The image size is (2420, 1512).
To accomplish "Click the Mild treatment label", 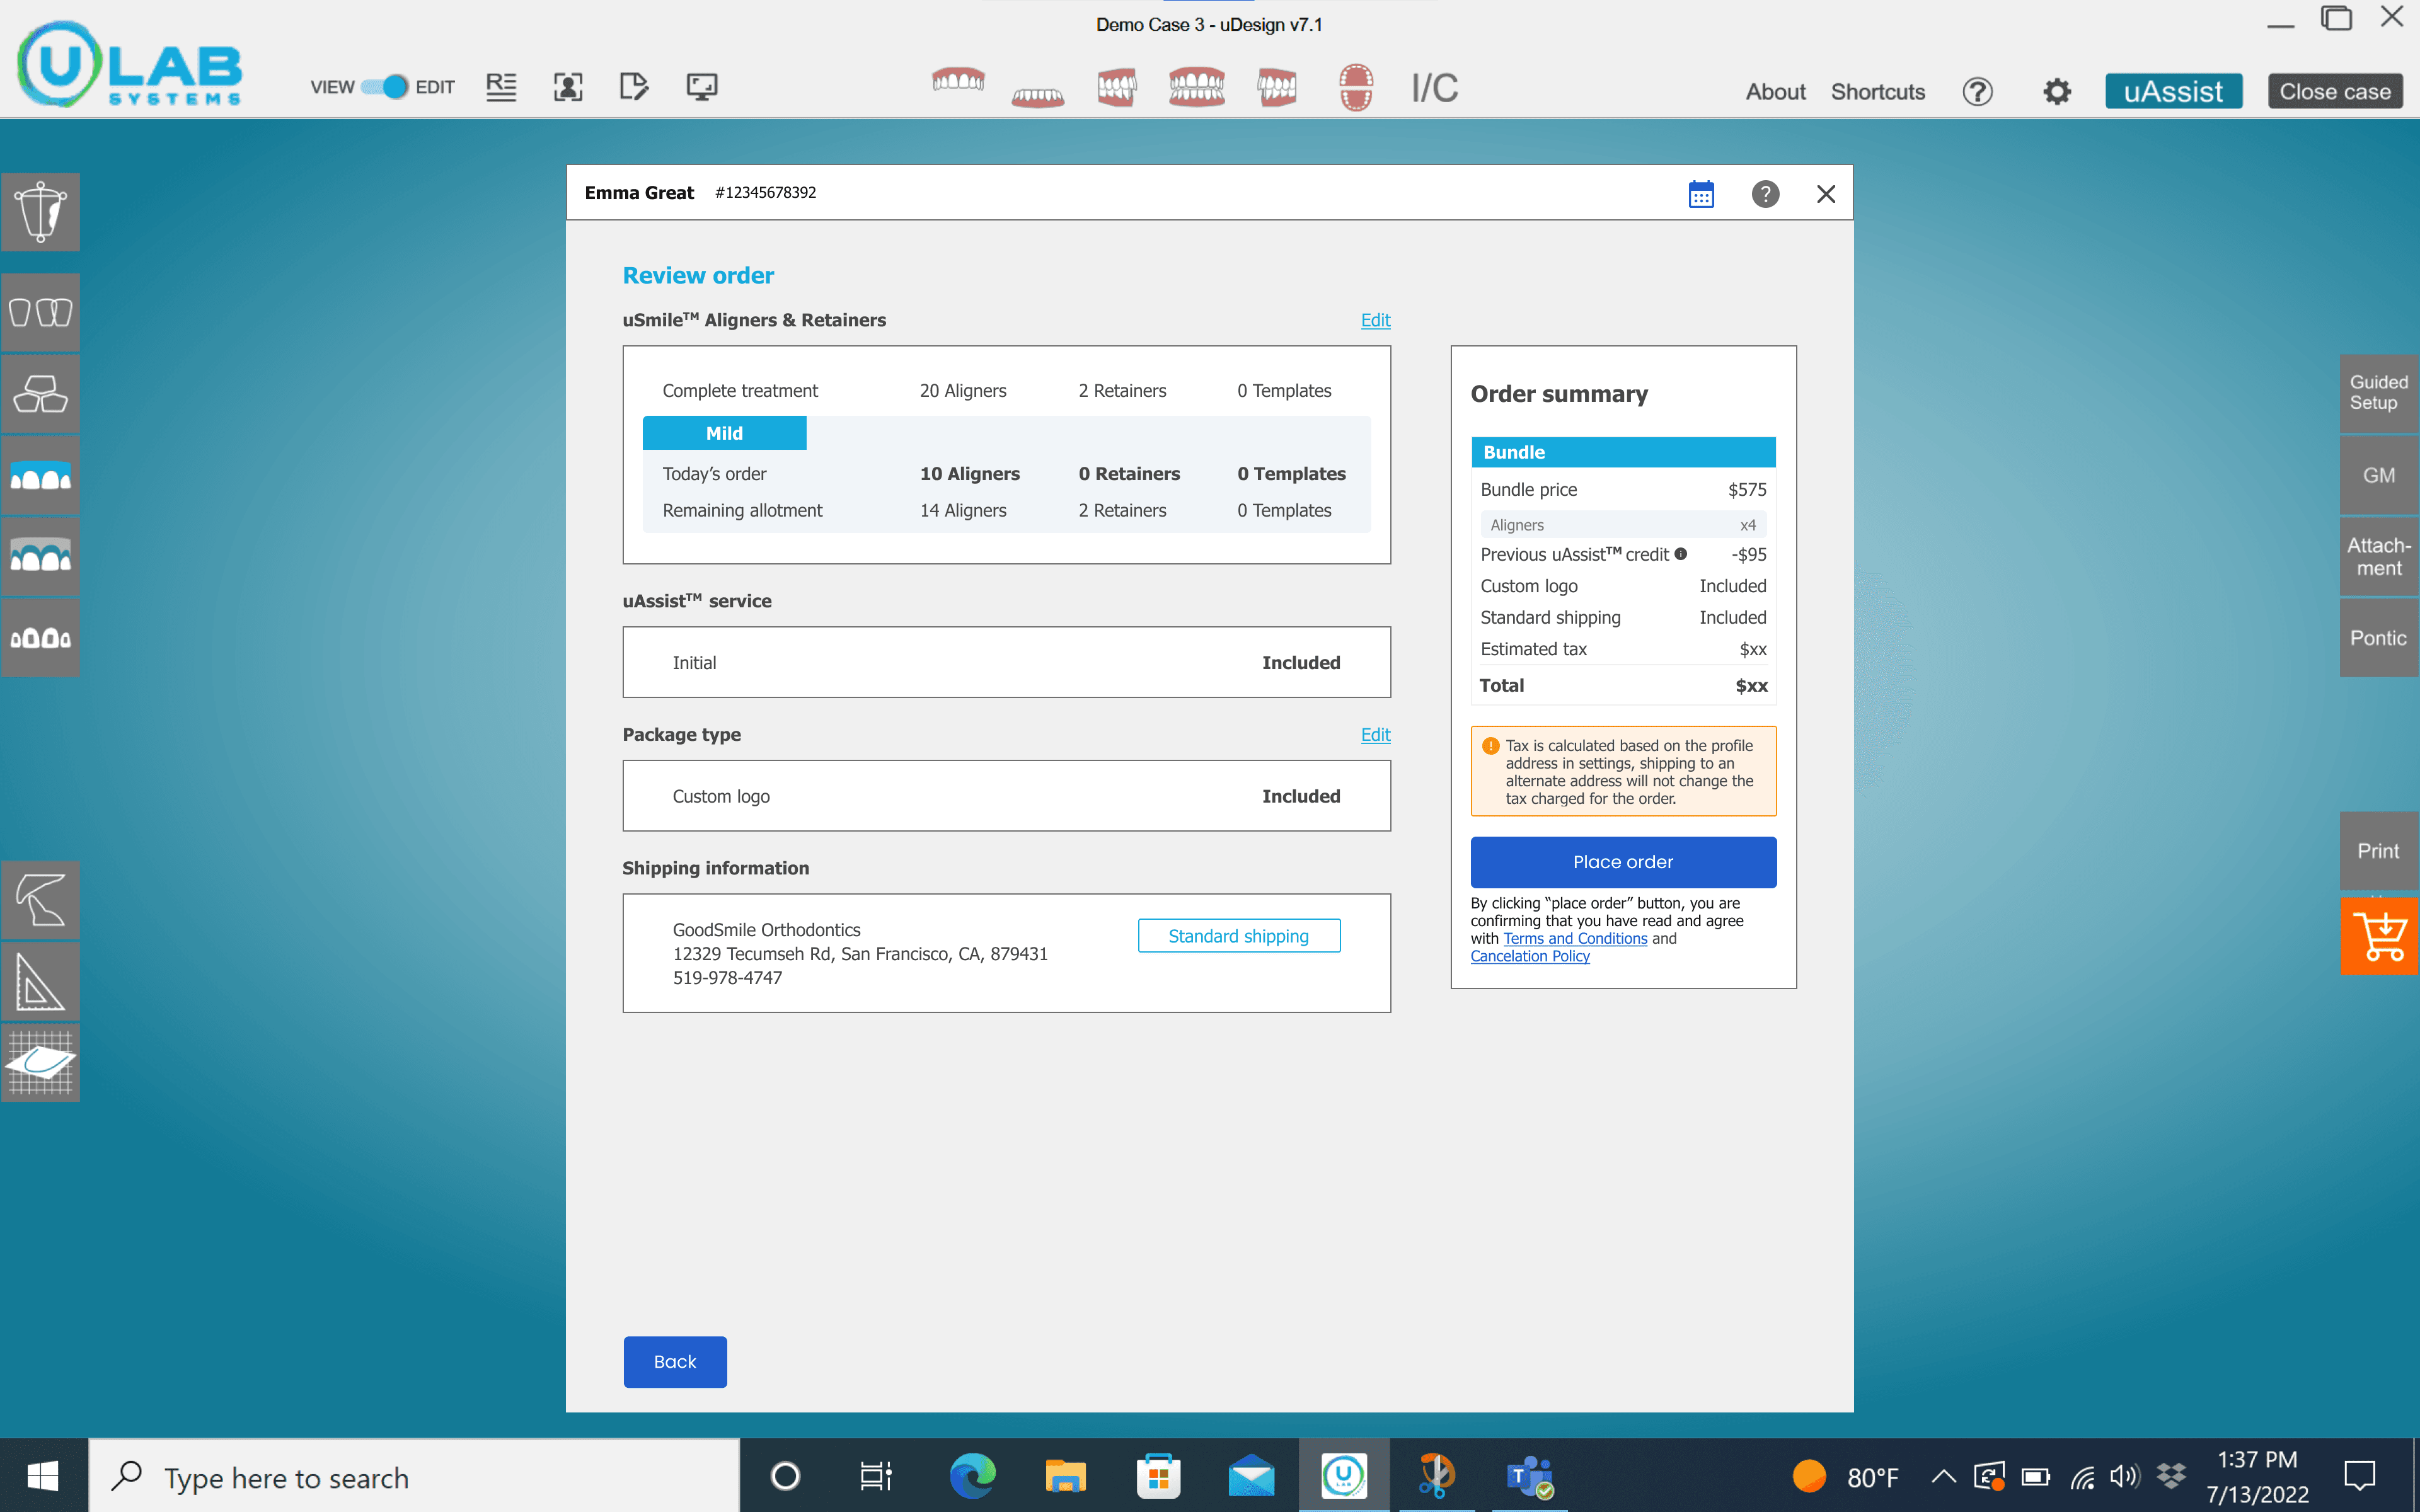I will click(x=724, y=433).
